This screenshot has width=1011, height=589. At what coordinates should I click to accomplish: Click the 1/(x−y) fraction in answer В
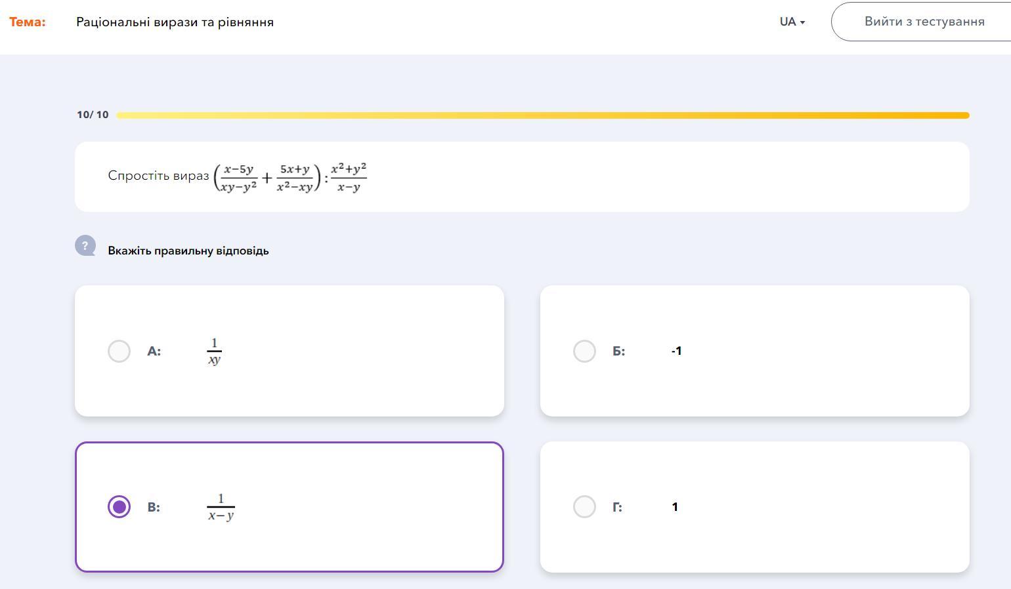tap(221, 507)
